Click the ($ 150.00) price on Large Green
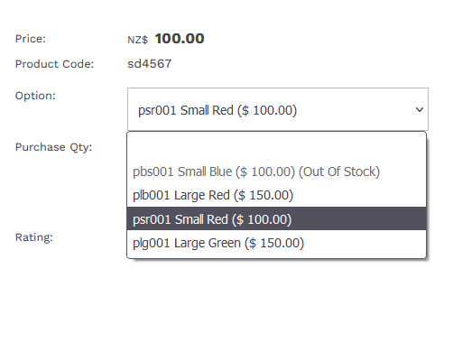Image resolution: width=453 pixels, height=343 pixels. coord(274,243)
